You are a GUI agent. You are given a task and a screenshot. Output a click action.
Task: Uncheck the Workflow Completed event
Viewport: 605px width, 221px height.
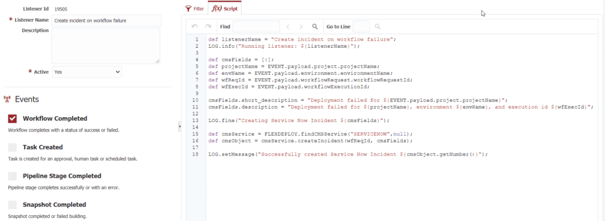tap(12, 118)
